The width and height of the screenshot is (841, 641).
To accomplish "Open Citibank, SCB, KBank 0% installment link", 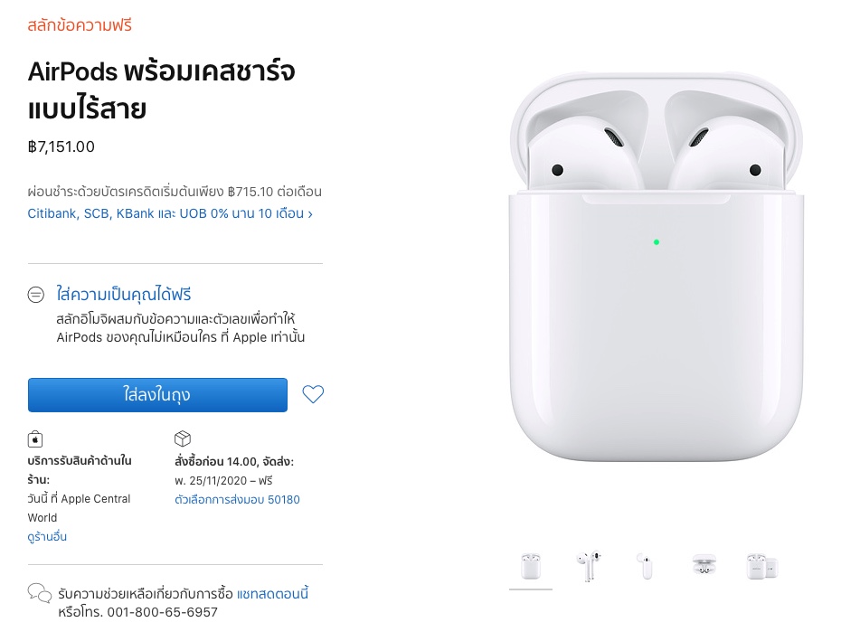I will (x=170, y=213).
